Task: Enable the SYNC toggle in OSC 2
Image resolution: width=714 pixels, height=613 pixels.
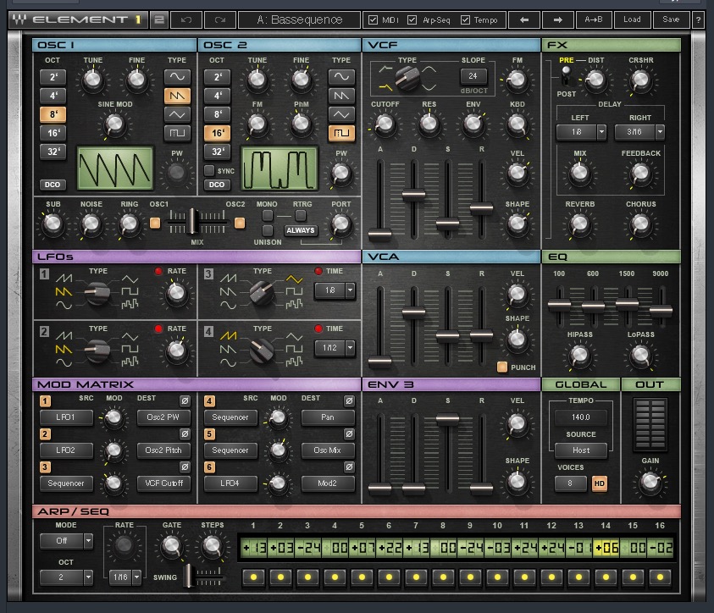Action: [210, 170]
